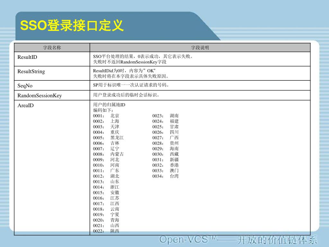Viewport: 329px width, 247px height.
Task: Select the 字段名称 column header
Action: [52, 48]
